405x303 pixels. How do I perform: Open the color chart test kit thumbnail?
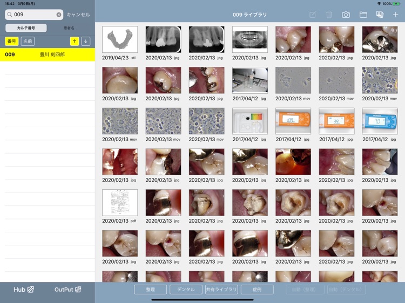(250, 121)
